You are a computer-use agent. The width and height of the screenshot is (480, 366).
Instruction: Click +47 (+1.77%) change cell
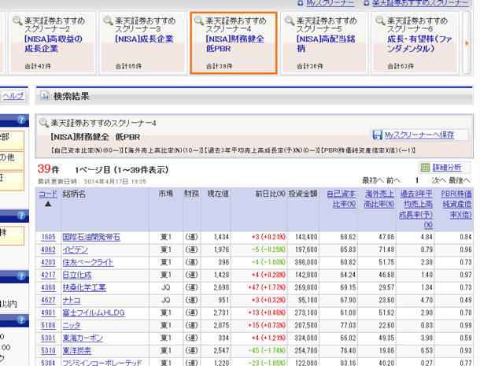coord(259,287)
